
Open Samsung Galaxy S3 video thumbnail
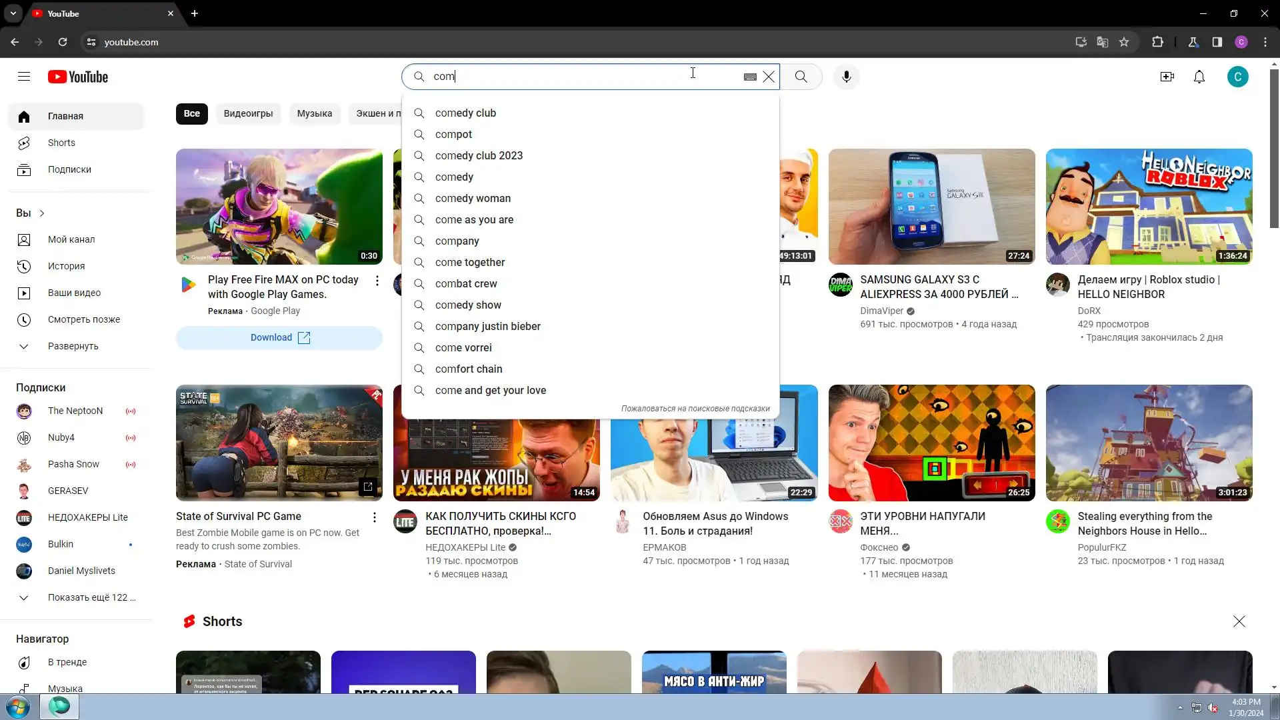(x=931, y=207)
